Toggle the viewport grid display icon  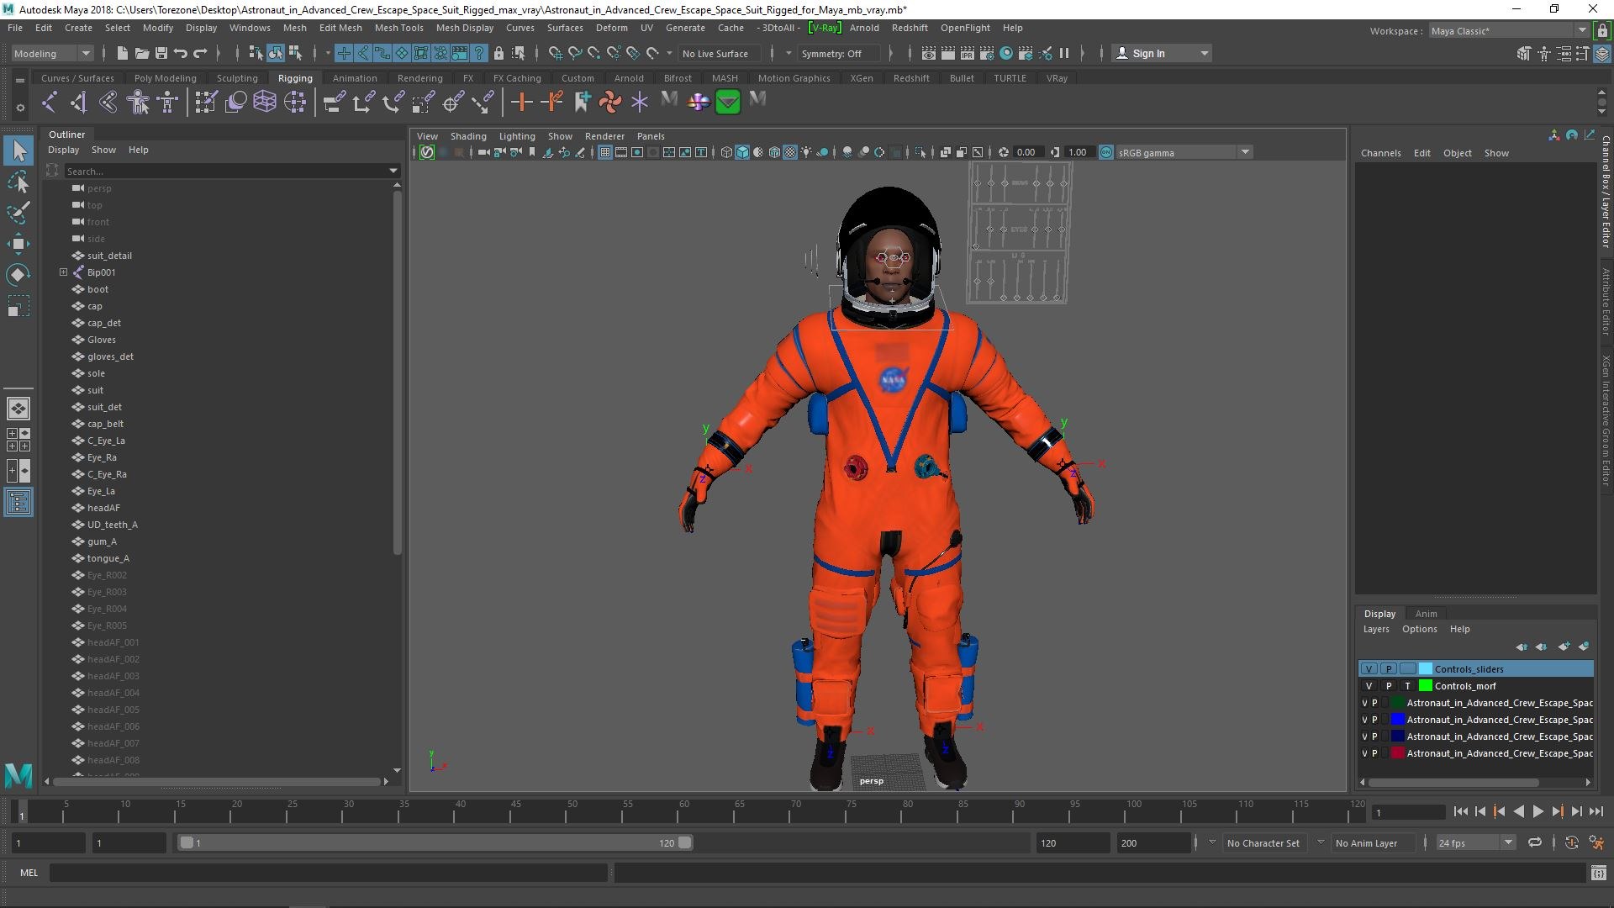click(x=604, y=152)
